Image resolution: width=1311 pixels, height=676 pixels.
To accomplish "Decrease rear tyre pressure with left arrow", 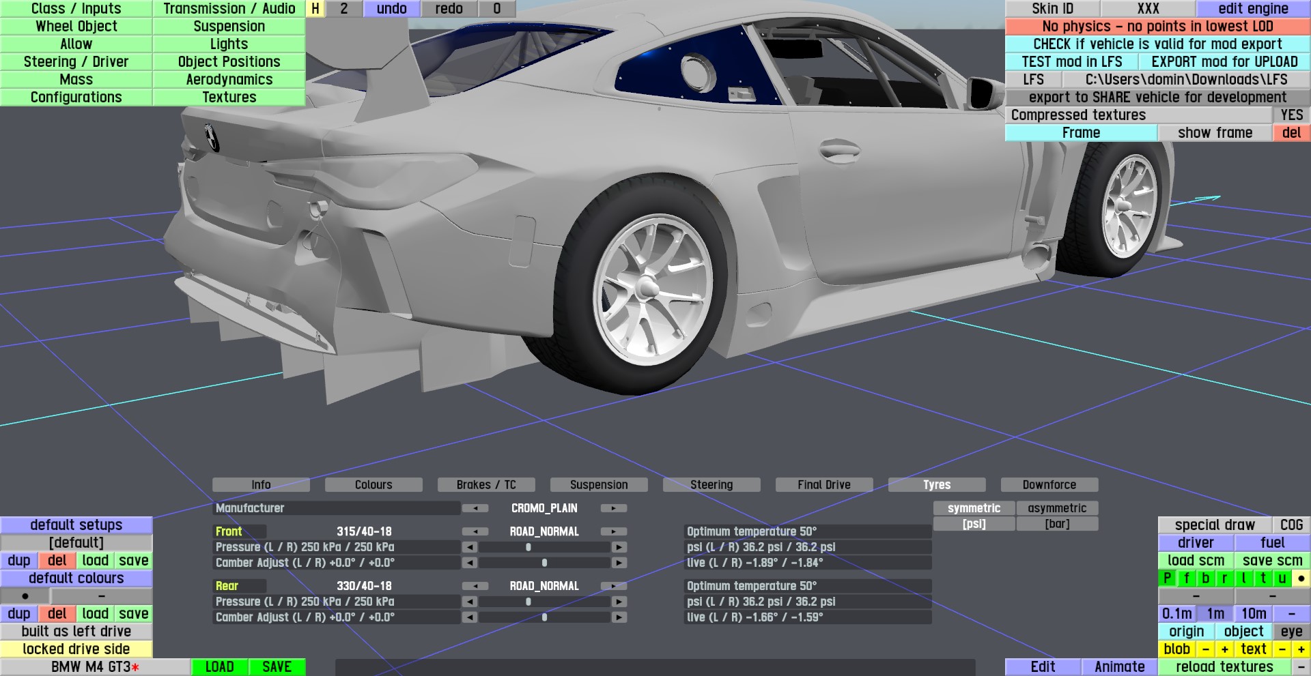I will [470, 602].
